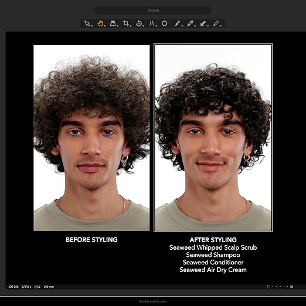
Task: Click the 1/640 s shutter value
Action: pos(26,287)
